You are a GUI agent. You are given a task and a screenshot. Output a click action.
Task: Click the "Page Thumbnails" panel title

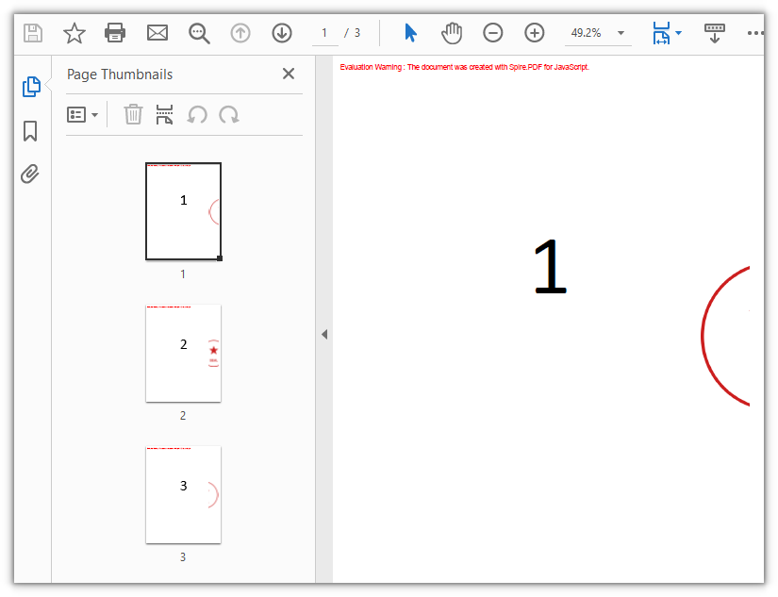(120, 75)
